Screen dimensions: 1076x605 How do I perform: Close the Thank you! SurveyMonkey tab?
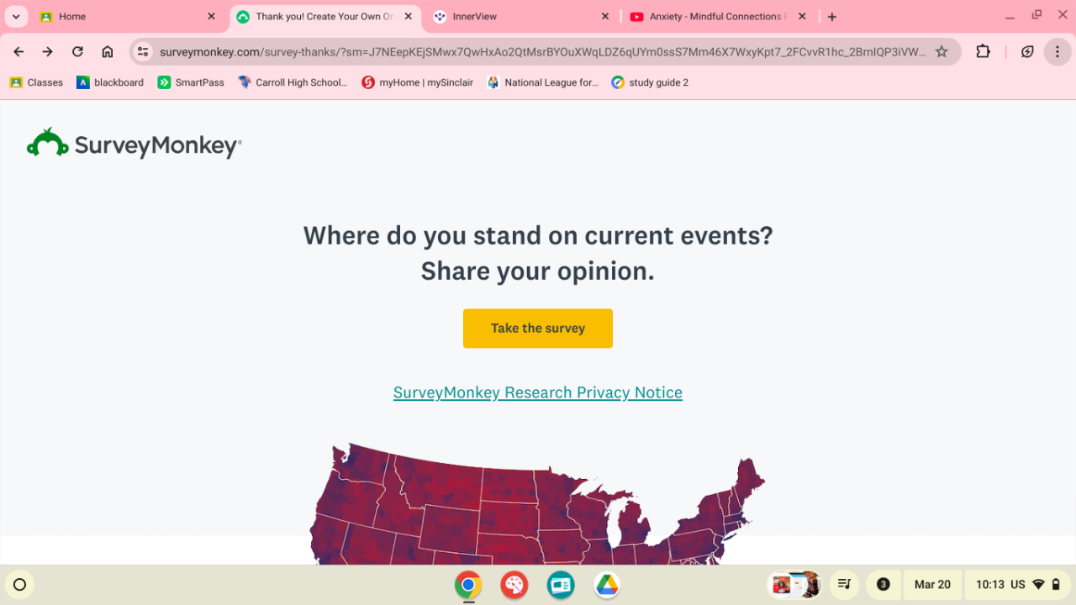pyautogui.click(x=408, y=17)
